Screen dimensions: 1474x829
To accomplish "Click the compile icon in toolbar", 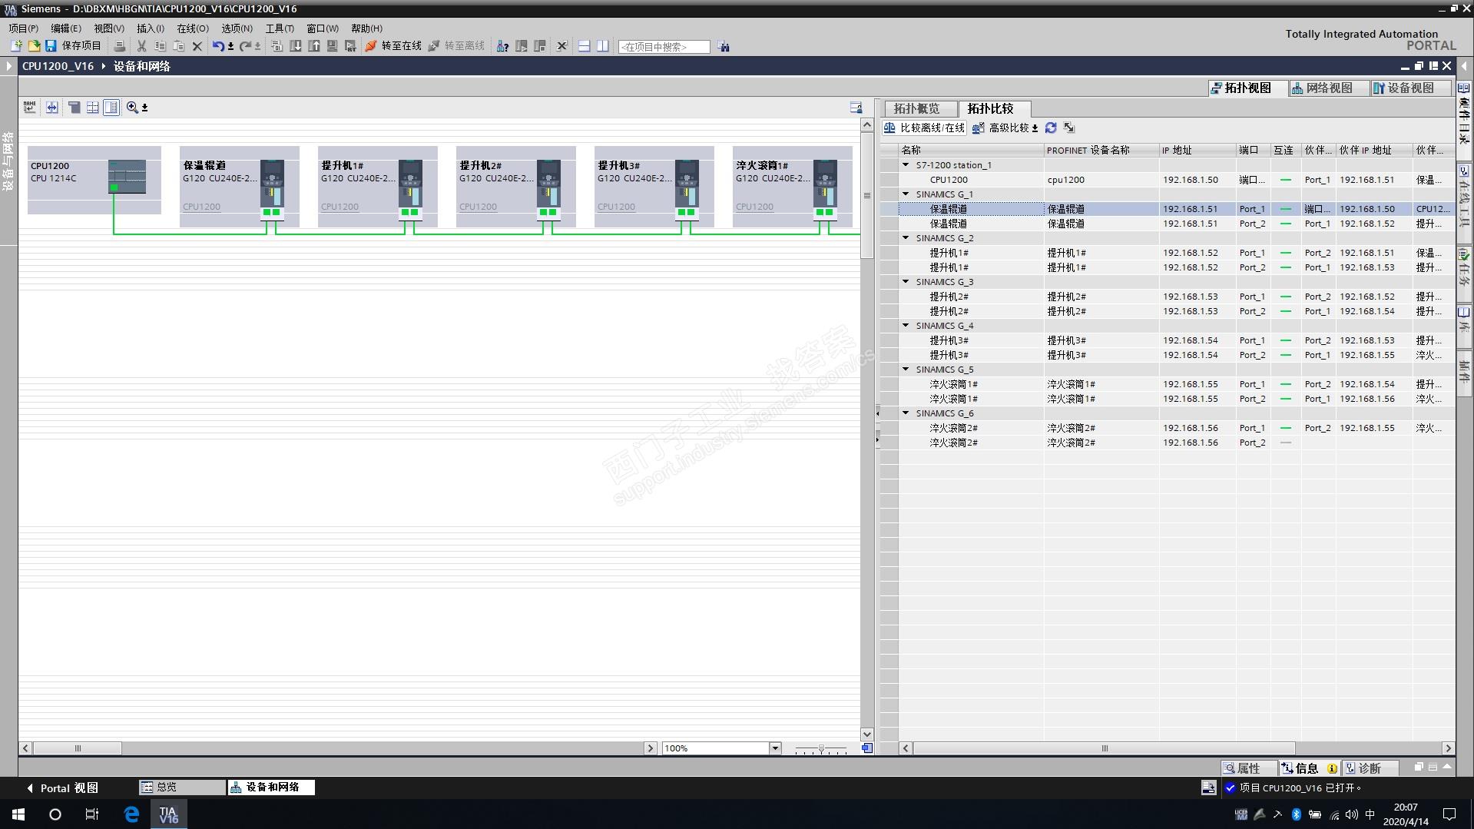I will point(277,46).
